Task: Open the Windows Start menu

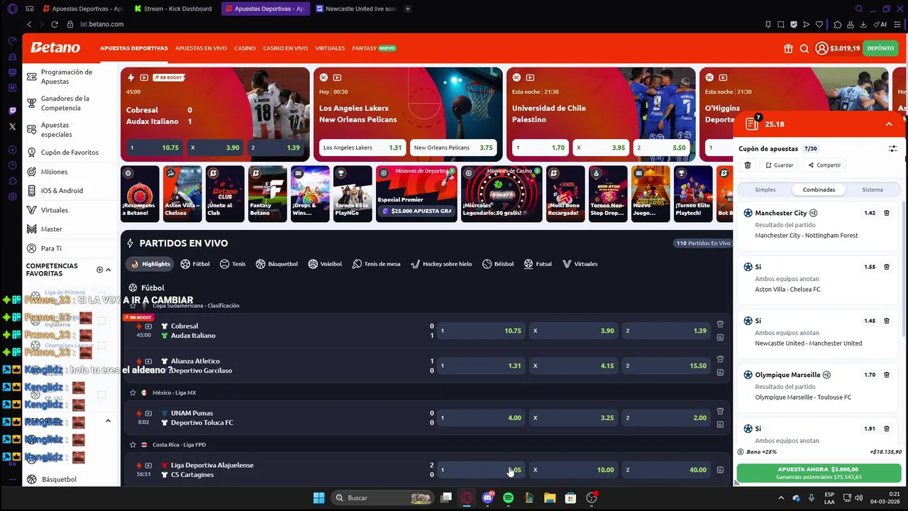Action: coord(319,498)
